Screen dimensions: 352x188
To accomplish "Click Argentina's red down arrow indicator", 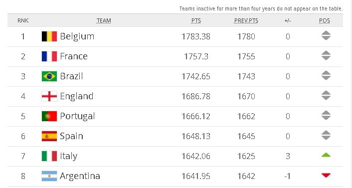I will click(326, 175).
